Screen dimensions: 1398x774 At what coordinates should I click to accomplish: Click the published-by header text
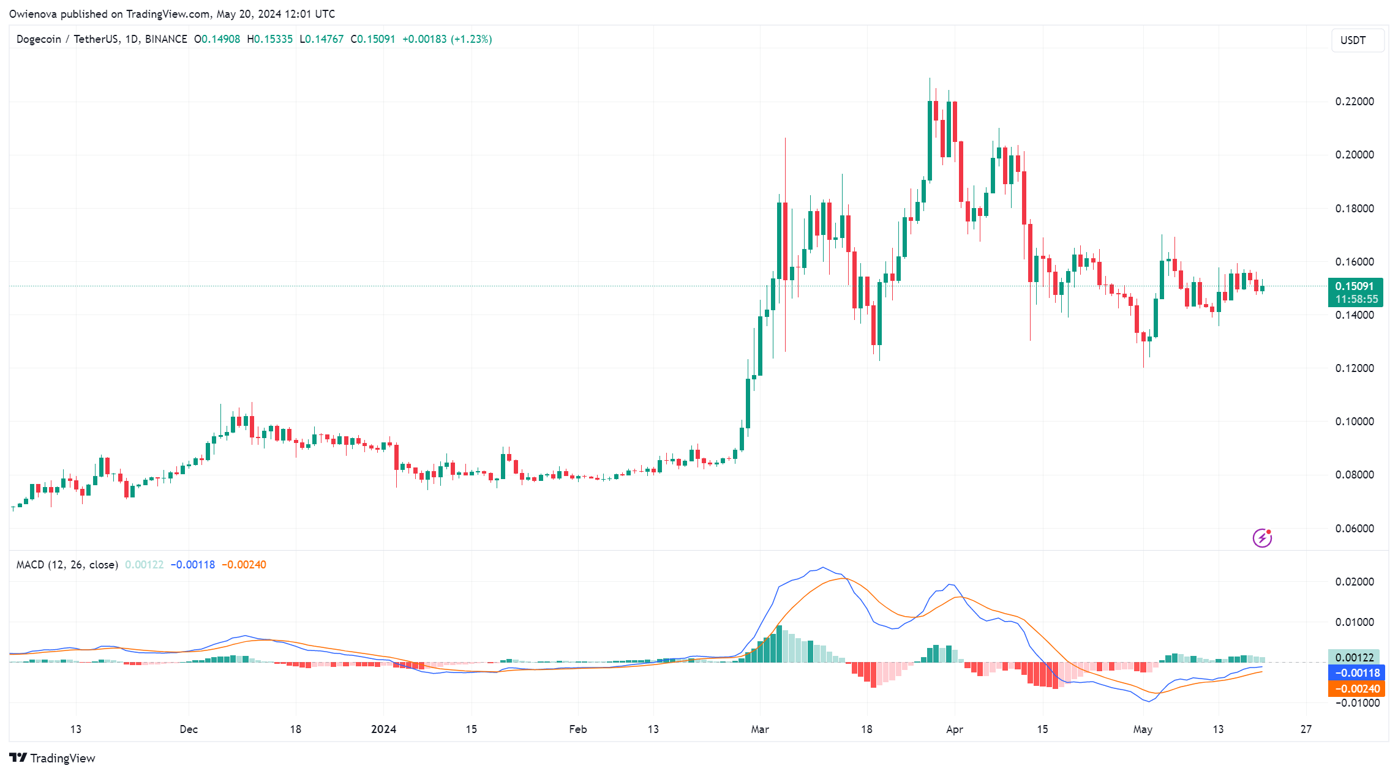coord(172,14)
